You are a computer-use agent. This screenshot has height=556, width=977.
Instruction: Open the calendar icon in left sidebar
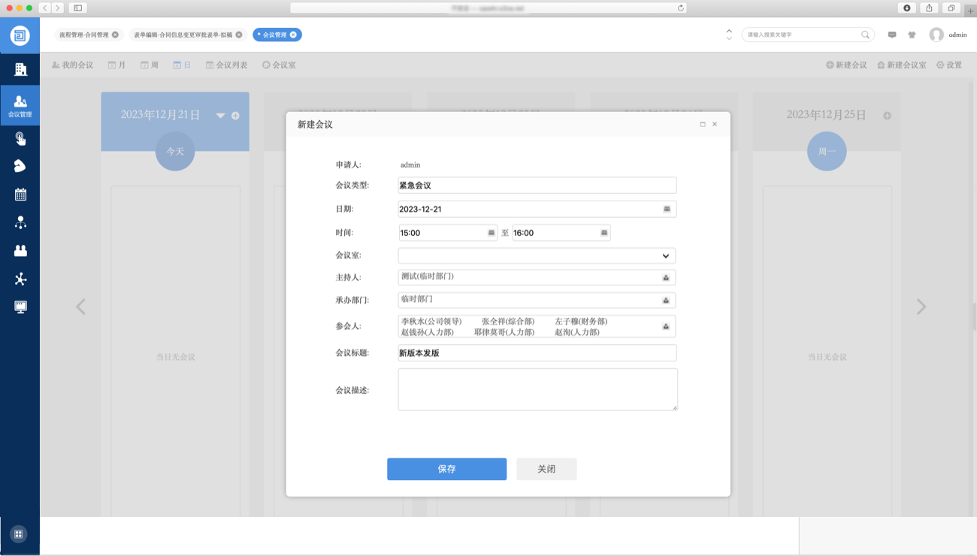tap(20, 195)
